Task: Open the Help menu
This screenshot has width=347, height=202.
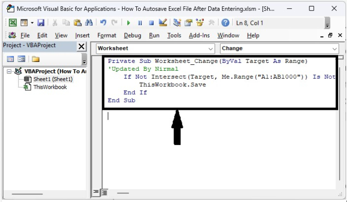Action: pos(253,35)
